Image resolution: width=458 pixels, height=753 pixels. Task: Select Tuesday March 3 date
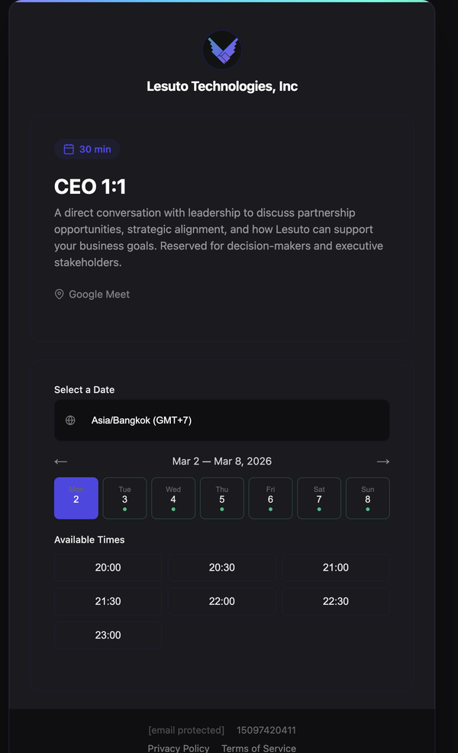pyautogui.click(x=124, y=498)
